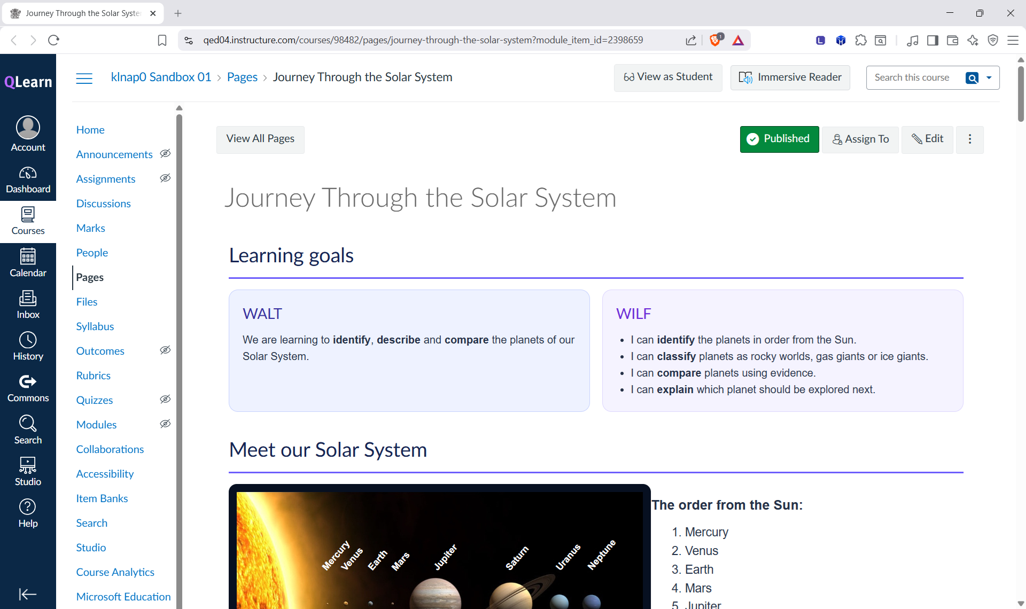Click hidden-eye icon next to Outcomes
Screen dimensions: 1026x609
pos(165,350)
